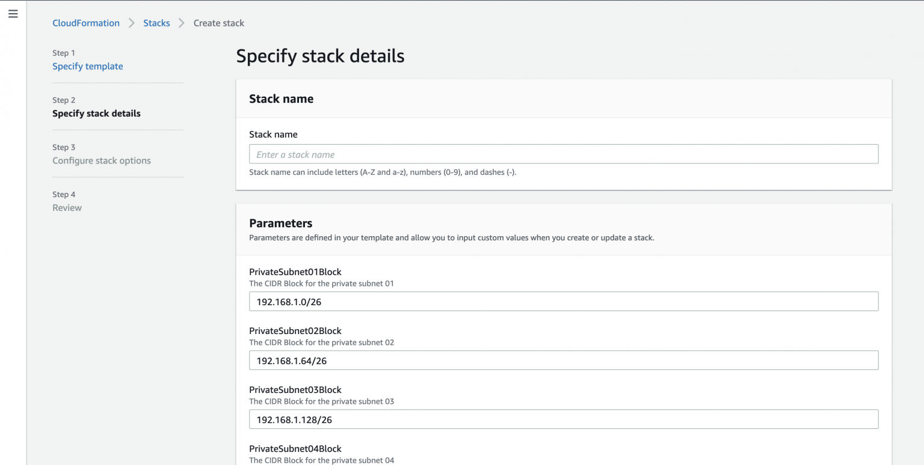Click the Parameters section header
The width and height of the screenshot is (924, 465).
pyautogui.click(x=280, y=223)
